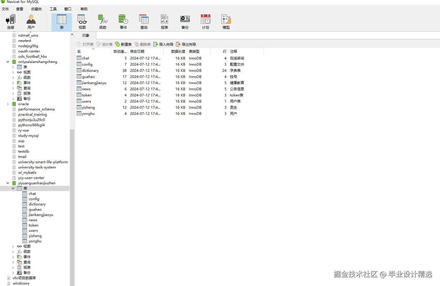Collapse the onlyzaixianshangcheng database node
The width and height of the screenshot is (440, 286).
click(8, 62)
